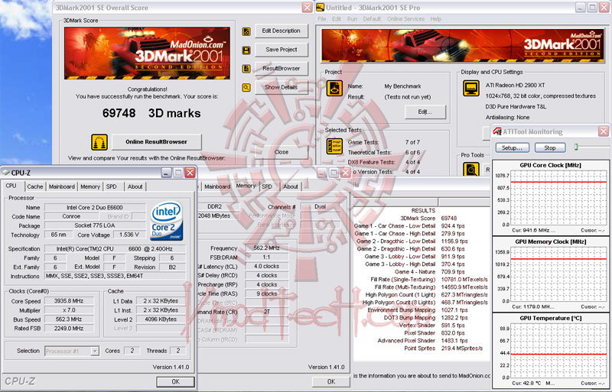Open the Edit menu in 3DMark2001 SE Pro
Viewport: 612px width, 392px height.
(337, 19)
